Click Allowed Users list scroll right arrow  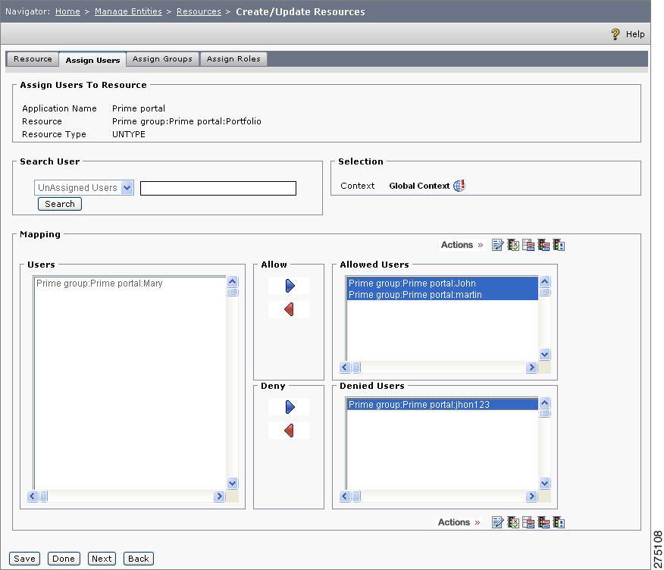[531, 367]
